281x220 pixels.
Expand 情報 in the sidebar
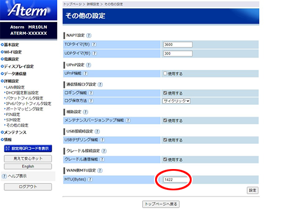pyautogui.click(x=6, y=139)
